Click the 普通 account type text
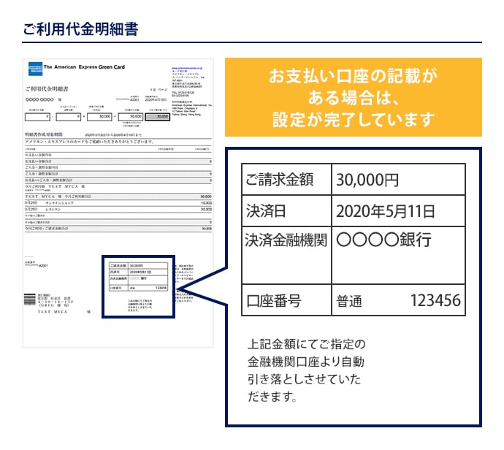 point(349,301)
